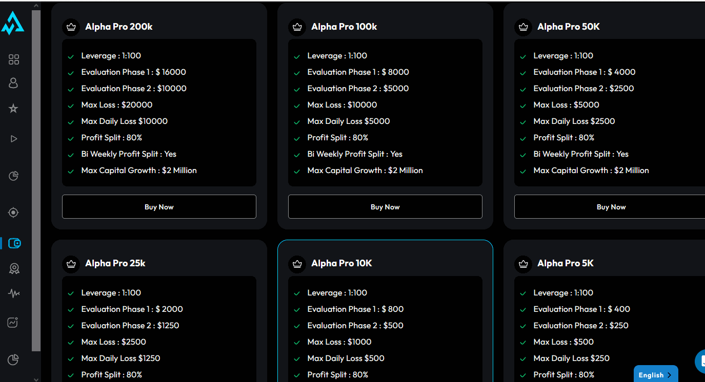Click the text Max Daily Loss $5000
705x382 pixels.
(x=349, y=121)
